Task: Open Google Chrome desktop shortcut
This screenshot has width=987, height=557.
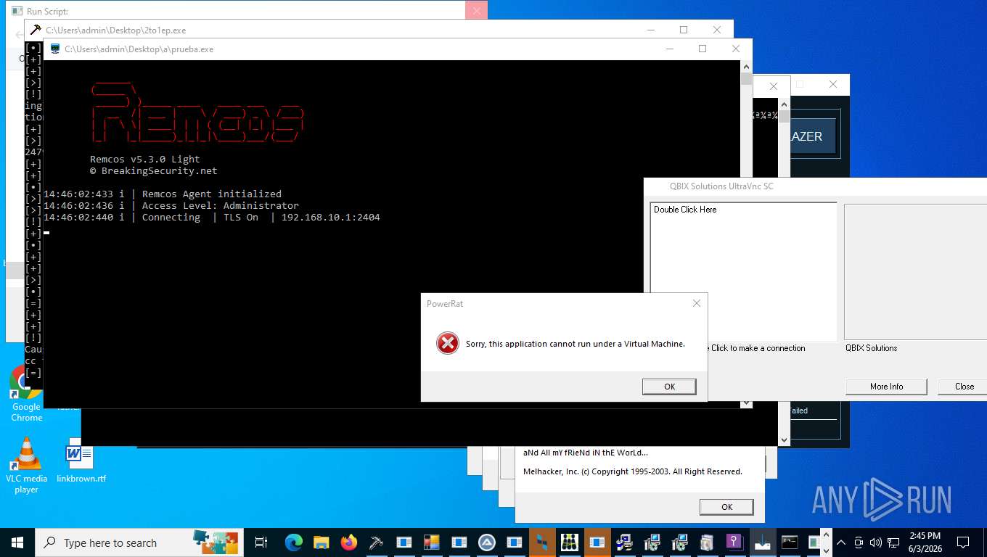Action: tap(26, 392)
